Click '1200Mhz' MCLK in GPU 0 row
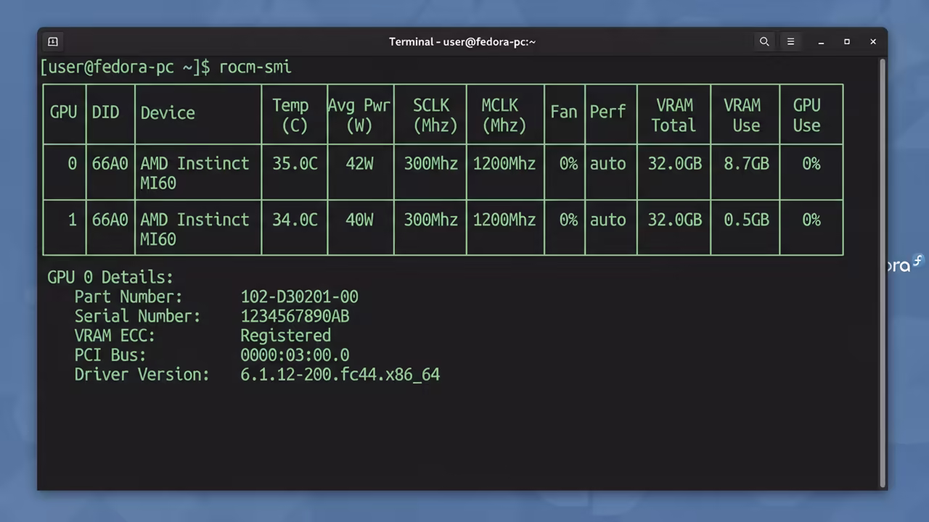 pyautogui.click(x=504, y=164)
